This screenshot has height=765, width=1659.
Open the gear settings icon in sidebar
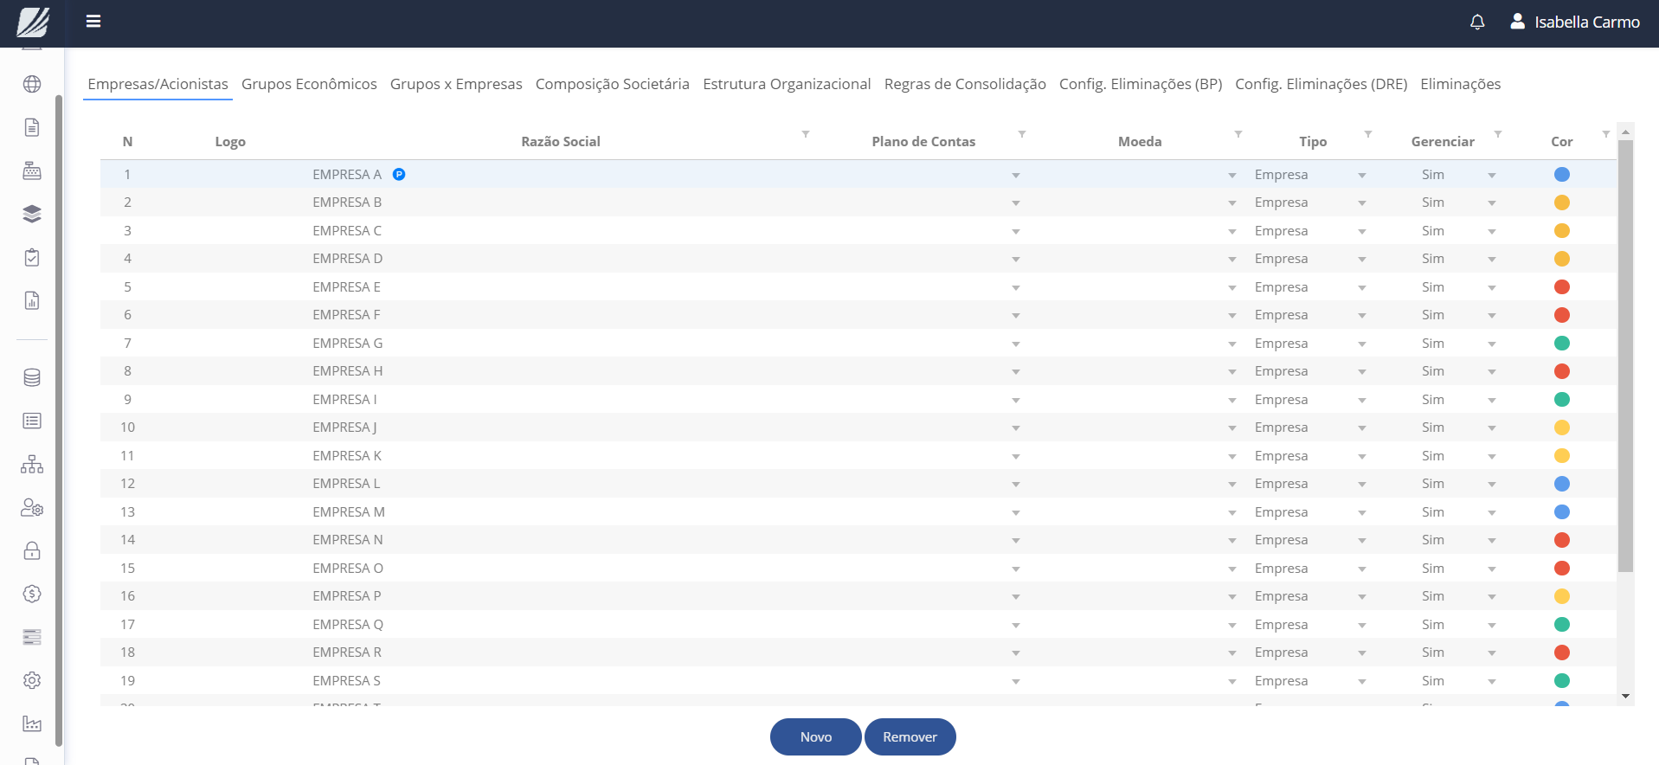point(32,680)
